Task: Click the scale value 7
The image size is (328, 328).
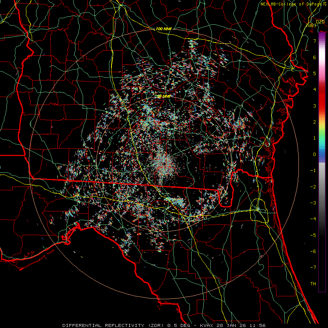Action: 315,41
